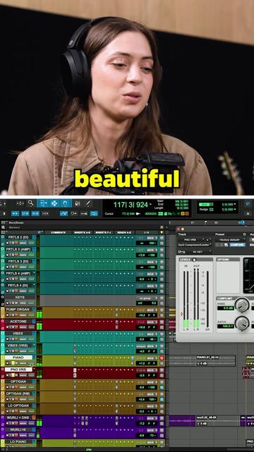The image size is (254, 452).
Task: Click the KNEE value field
Action: [226, 308]
